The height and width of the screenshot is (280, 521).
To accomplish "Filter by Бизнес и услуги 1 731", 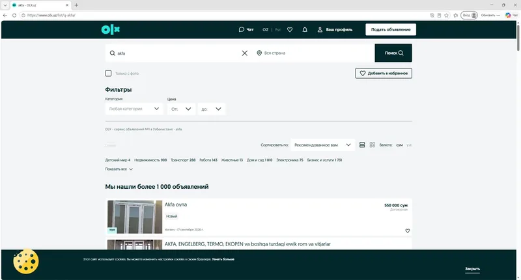I will [x=324, y=160].
